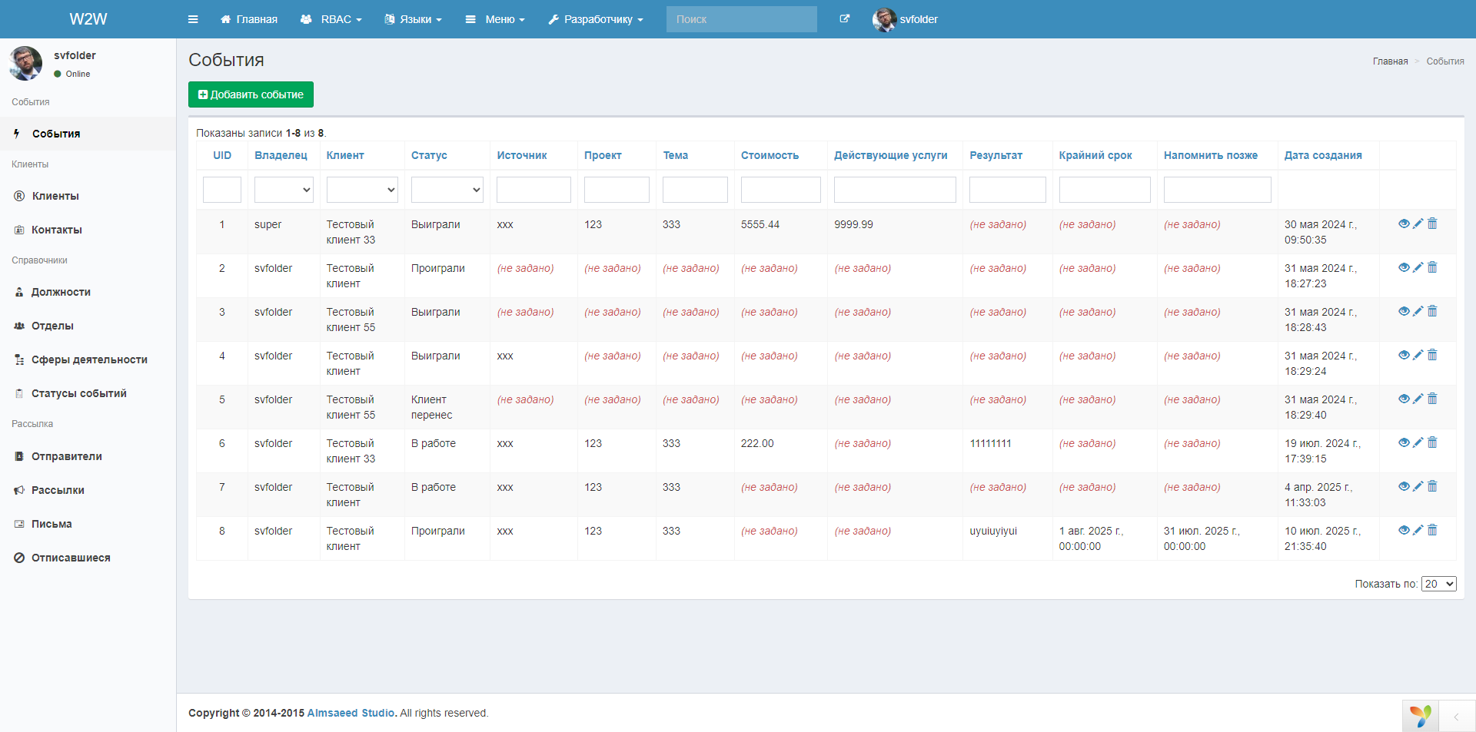The image size is (1476, 732).
Task: Open external link icon in top bar
Action: pyautogui.click(x=845, y=19)
